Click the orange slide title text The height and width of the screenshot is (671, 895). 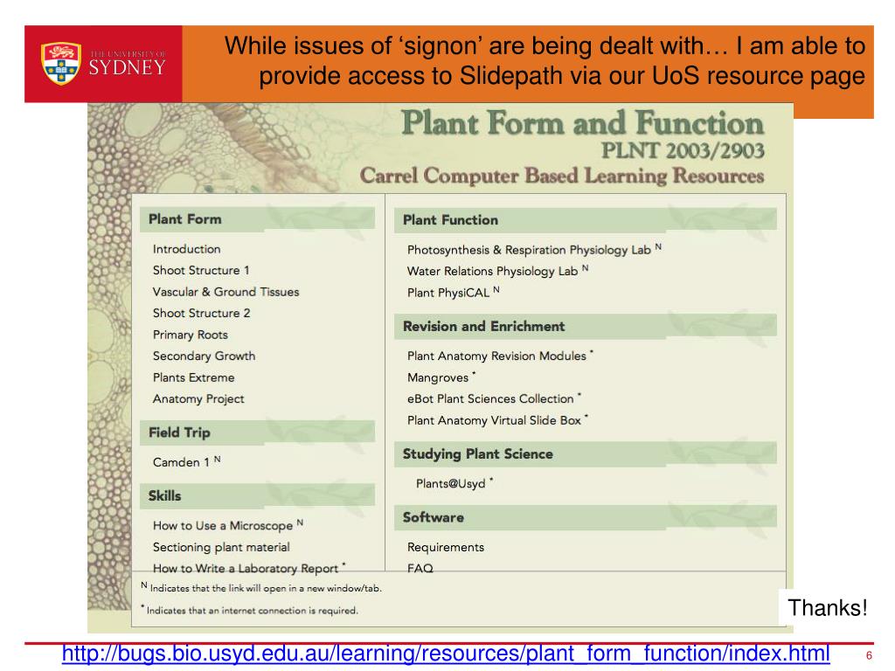pos(545,60)
